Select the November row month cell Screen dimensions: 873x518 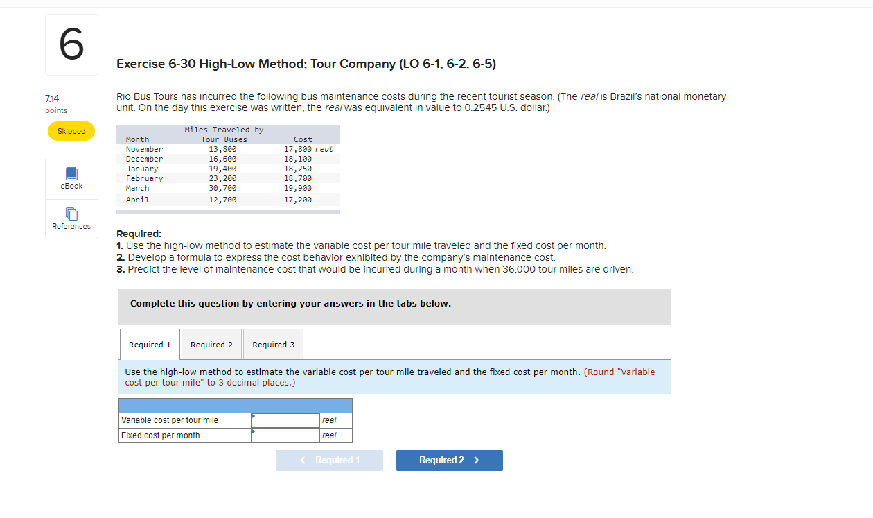pos(144,149)
